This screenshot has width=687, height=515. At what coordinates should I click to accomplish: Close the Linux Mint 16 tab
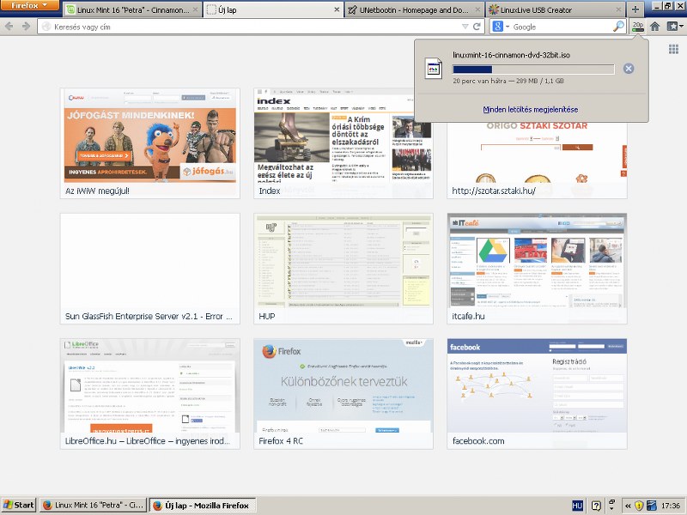196,9
